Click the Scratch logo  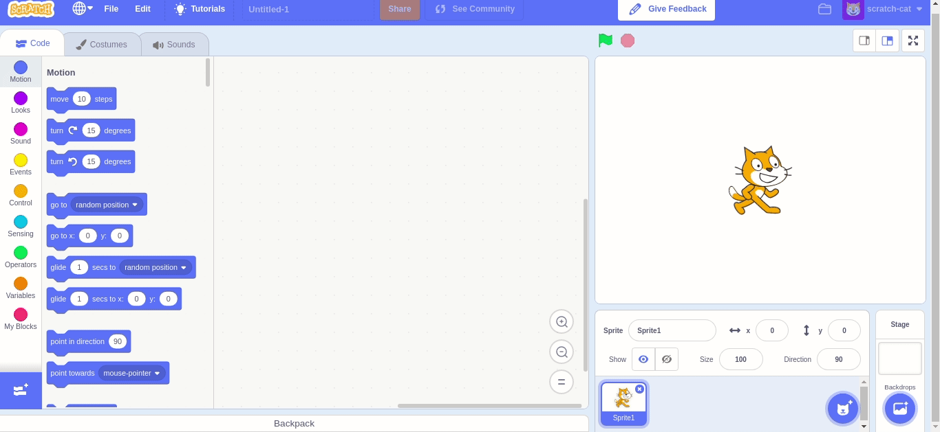[x=31, y=10]
